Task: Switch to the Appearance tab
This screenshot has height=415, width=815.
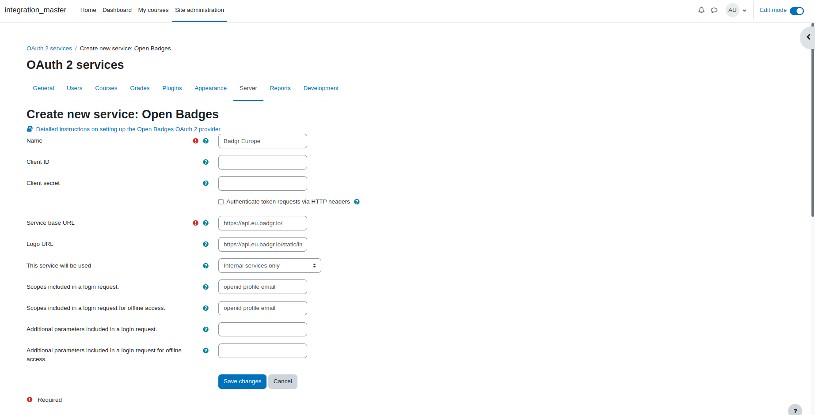Action: [210, 88]
